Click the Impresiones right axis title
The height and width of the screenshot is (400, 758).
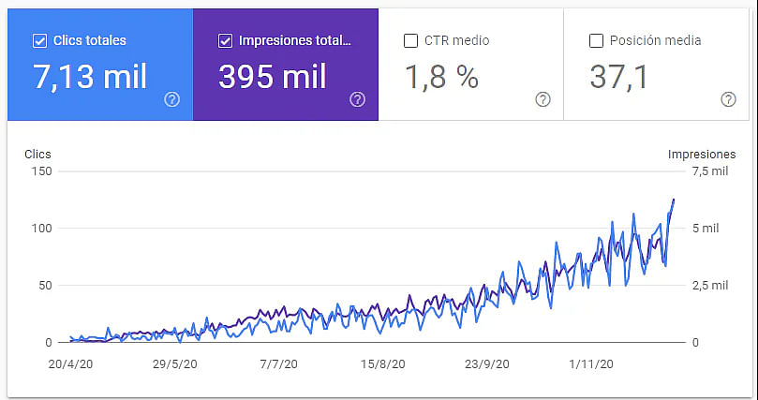pyautogui.click(x=701, y=155)
